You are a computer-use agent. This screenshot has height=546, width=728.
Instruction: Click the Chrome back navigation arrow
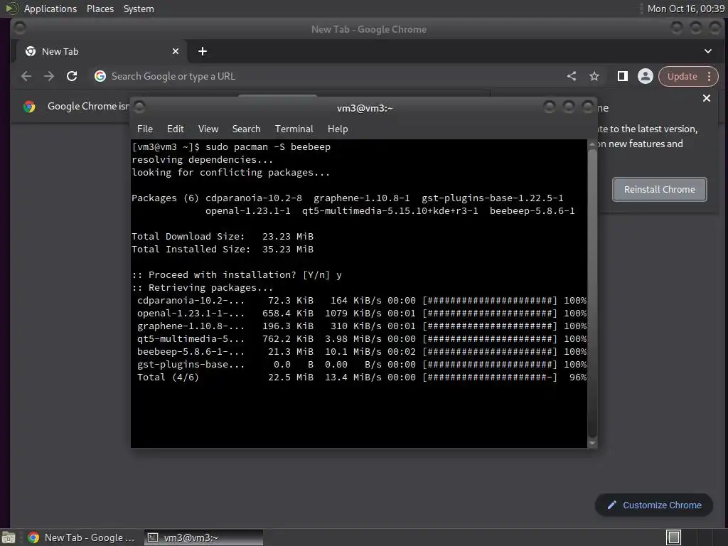point(26,76)
